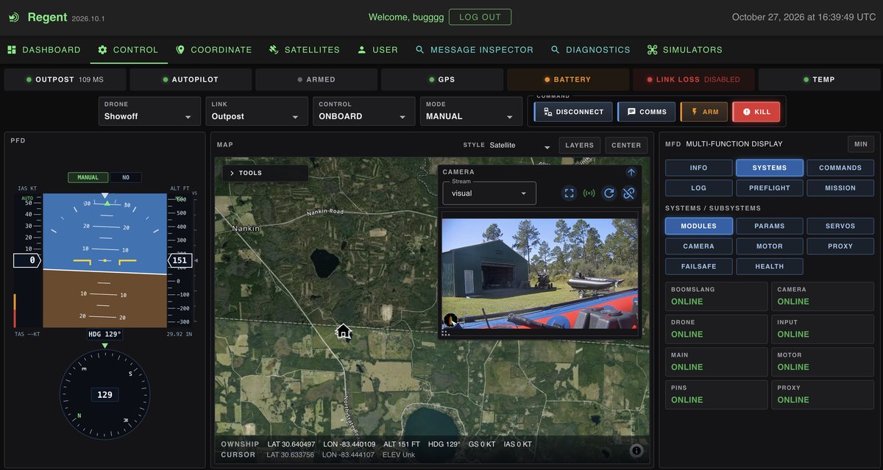Click the User person icon
The height and width of the screenshot is (470, 883).
tap(361, 50)
